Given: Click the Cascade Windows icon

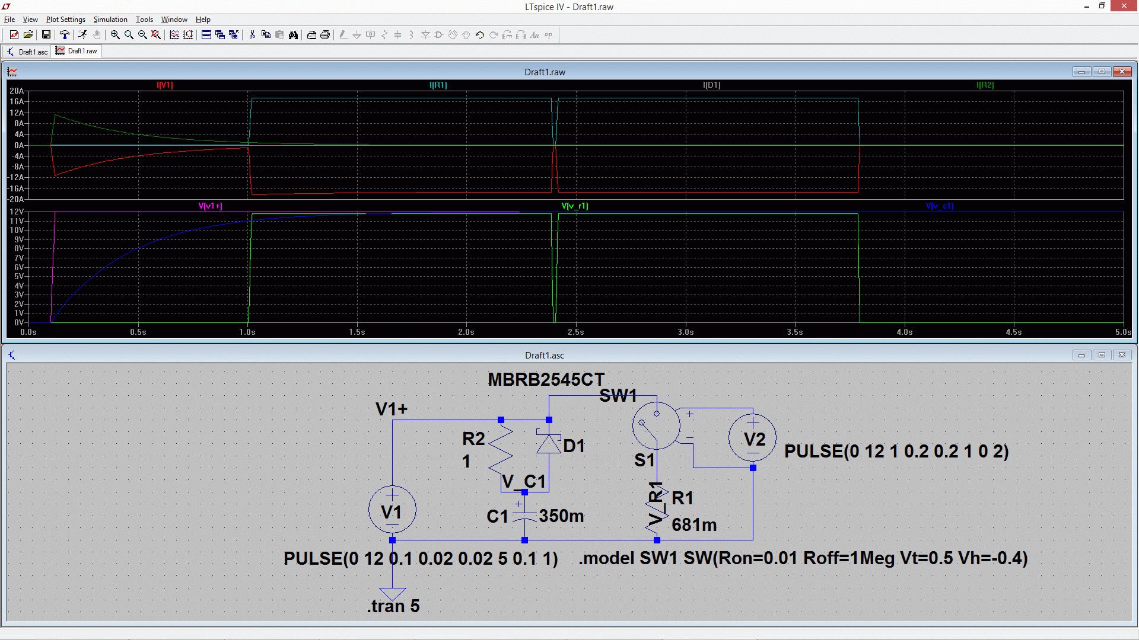Looking at the screenshot, I should [x=219, y=35].
